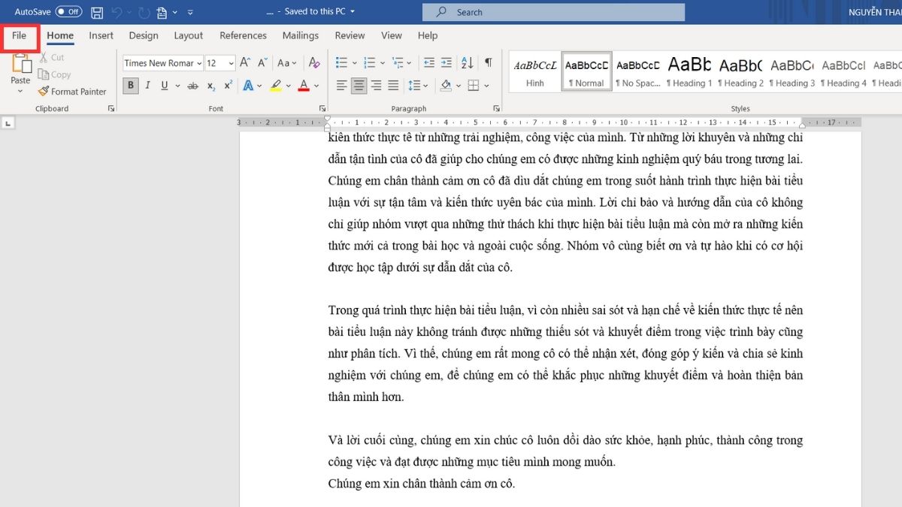Click the Copy button in Clipboard group

click(54, 74)
